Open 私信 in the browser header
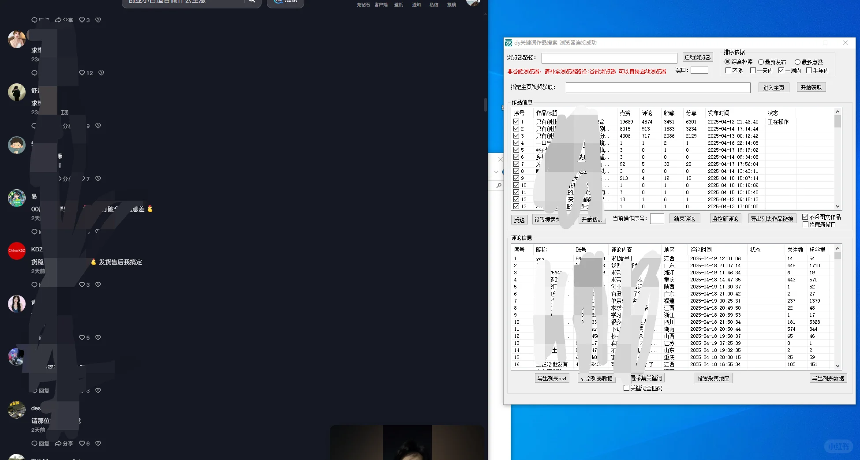 tap(434, 4)
